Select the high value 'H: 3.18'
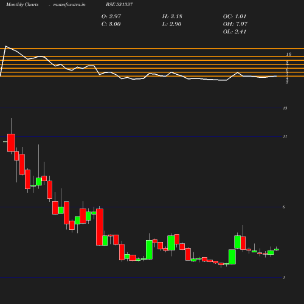The image size is (304, 304). tap(172, 16)
